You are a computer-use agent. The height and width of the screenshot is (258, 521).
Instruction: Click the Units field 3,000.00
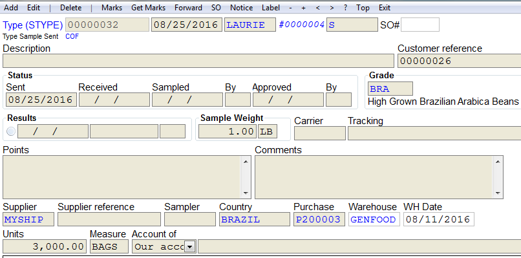tap(44, 247)
